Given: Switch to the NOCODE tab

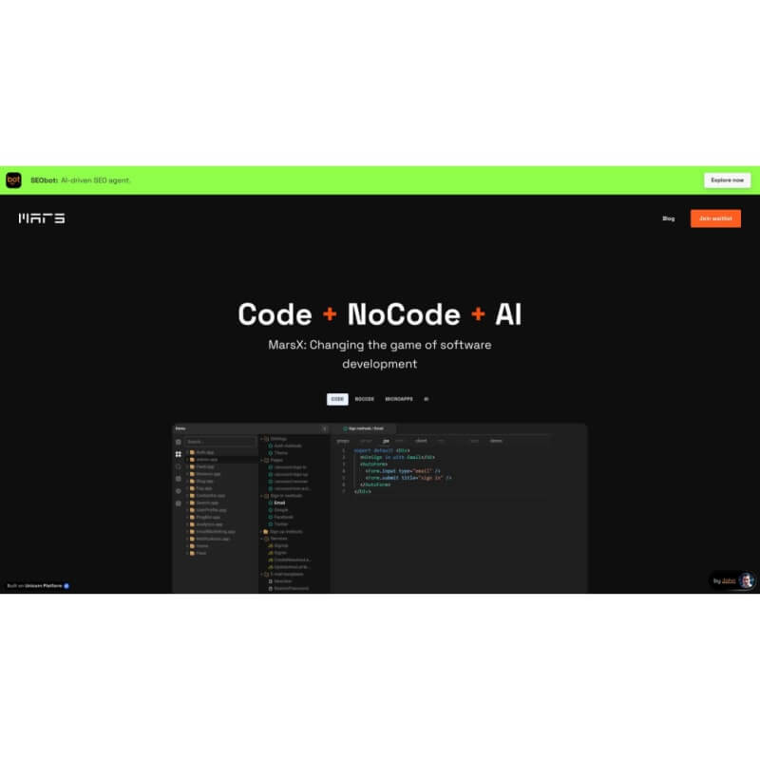Looking at the screenshot, I should [365, 399].
